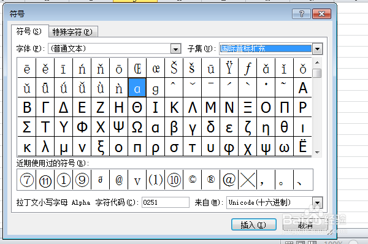Select the Greek lowercase ξ symbol
Image resolution: width=368 pixels, height=244 pixels.
[x=100, y=147]
